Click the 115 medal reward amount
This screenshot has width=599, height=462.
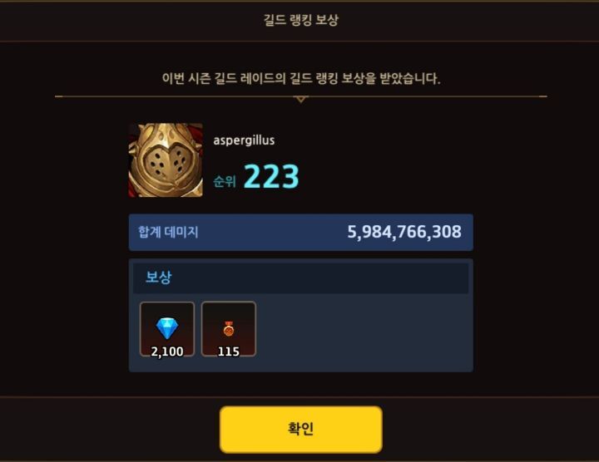click(x=229, y=351)
